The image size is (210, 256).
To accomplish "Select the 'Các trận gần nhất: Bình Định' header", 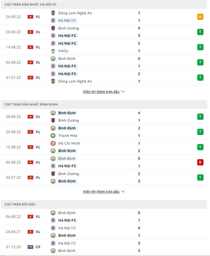I will click(x=31, y=105).
